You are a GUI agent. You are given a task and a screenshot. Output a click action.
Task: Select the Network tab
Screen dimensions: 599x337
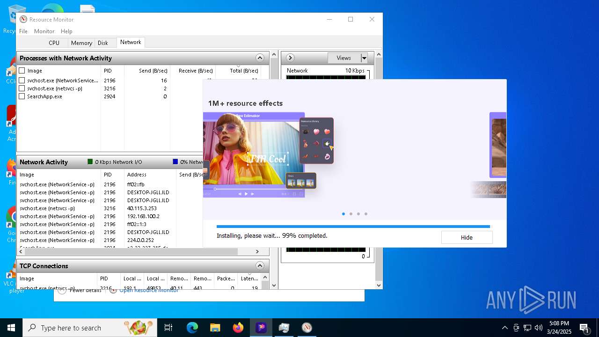(x=131, y=42)
